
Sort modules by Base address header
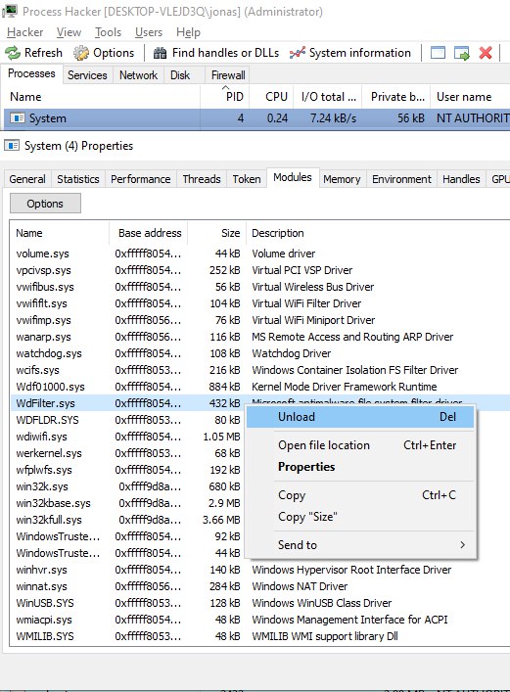(x=149, y=233)
